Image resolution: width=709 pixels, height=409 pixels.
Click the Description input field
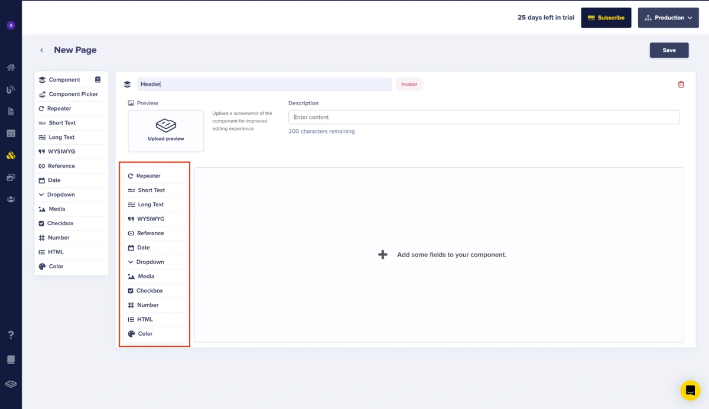pyautogui.click(x=483, y=117)
